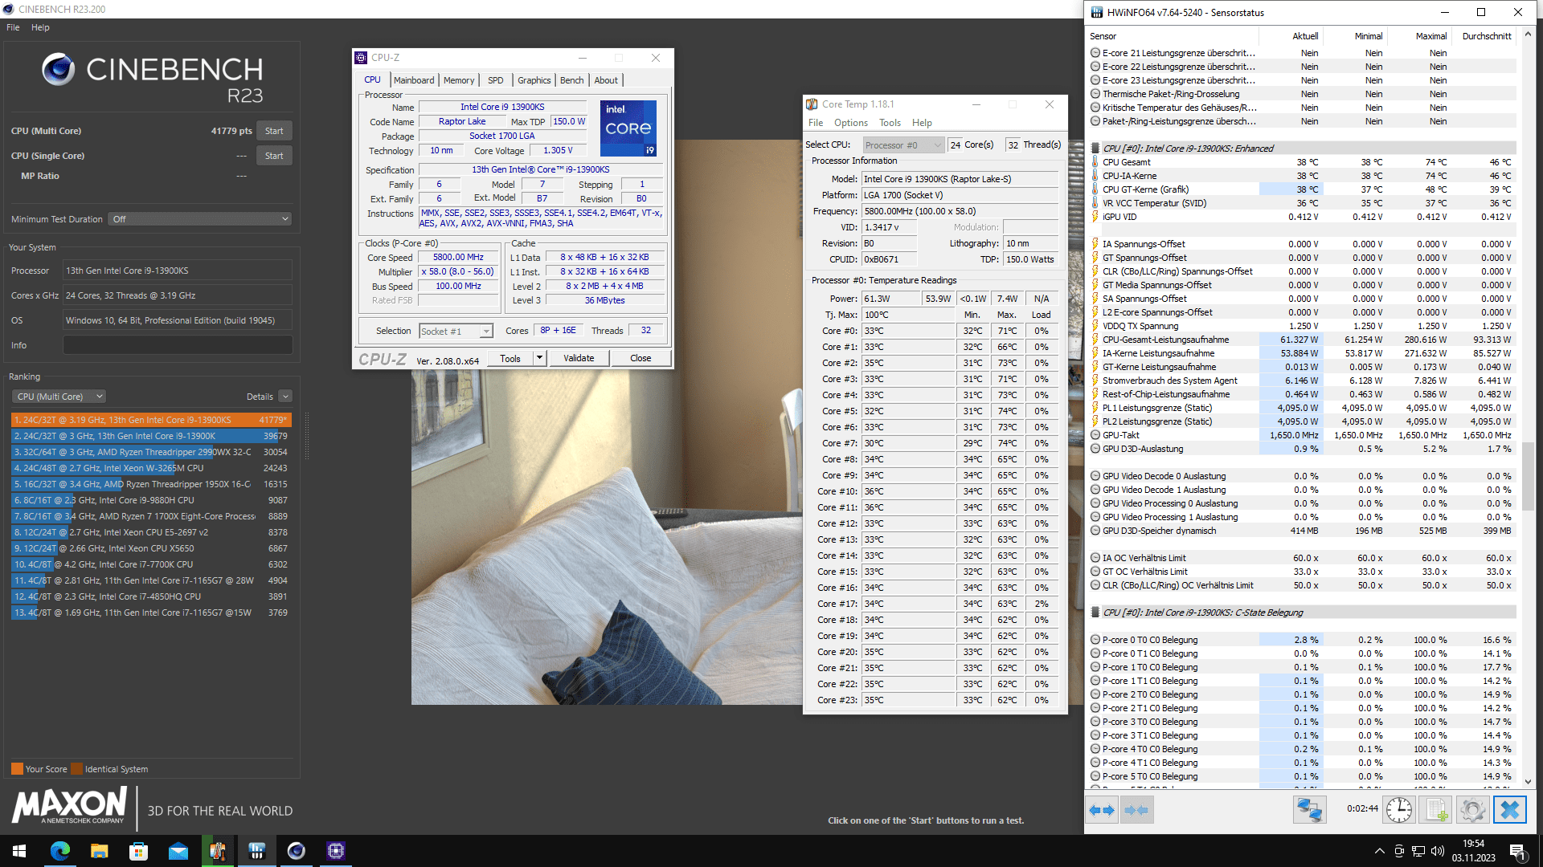The width and height of the screenshot is (1543, 867).
Task: Click chip icon in C-State Belegung header
Action: point(1095,613)
